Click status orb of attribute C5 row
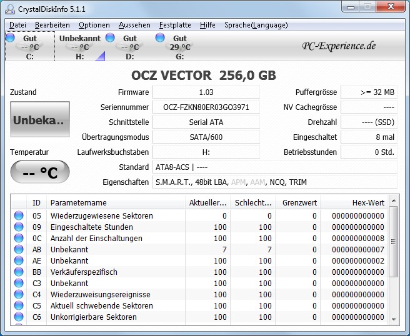Viewport: 410px width, 336px height. [x=19, y=305]
